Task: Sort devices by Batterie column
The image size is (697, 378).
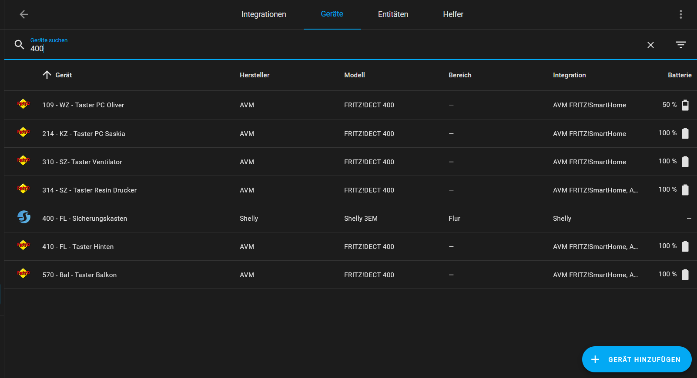Action: click(x=679, y=75)
